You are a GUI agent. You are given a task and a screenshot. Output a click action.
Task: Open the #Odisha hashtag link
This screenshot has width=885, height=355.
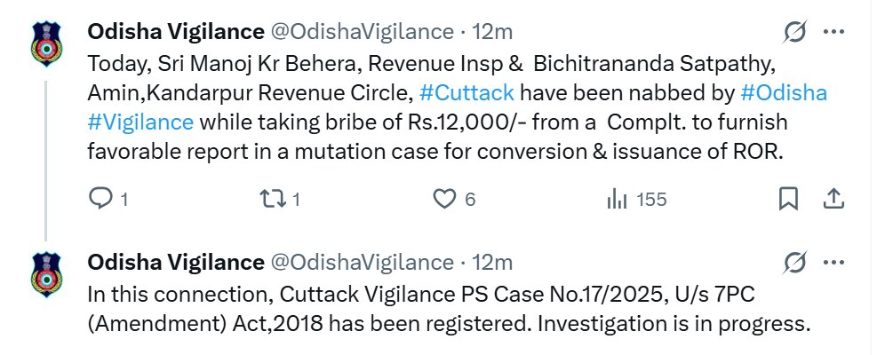[783, 92]
